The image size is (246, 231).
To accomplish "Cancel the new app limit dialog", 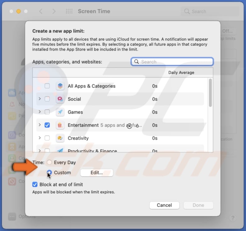I will (164, 205).
